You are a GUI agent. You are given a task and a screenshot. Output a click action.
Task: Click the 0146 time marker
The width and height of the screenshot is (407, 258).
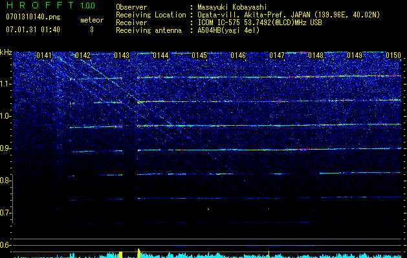[x=238, y=55]
